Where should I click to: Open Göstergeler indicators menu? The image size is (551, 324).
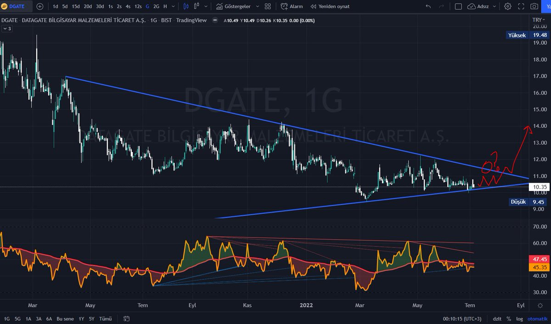click(233, 6)
